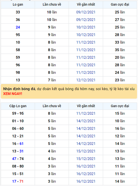
Task: Click red number 71 in pair 17 - 71
Action: point(21,181)
